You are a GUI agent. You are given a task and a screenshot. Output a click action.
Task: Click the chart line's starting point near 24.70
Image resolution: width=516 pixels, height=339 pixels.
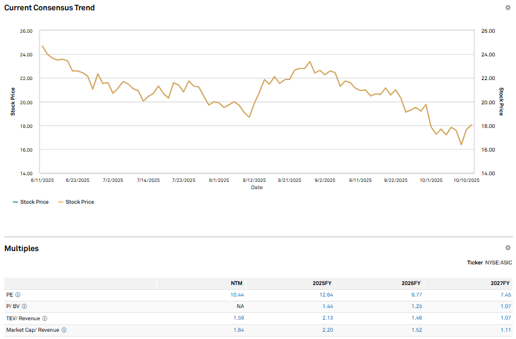pyautogui.click(x=42, y=46)
